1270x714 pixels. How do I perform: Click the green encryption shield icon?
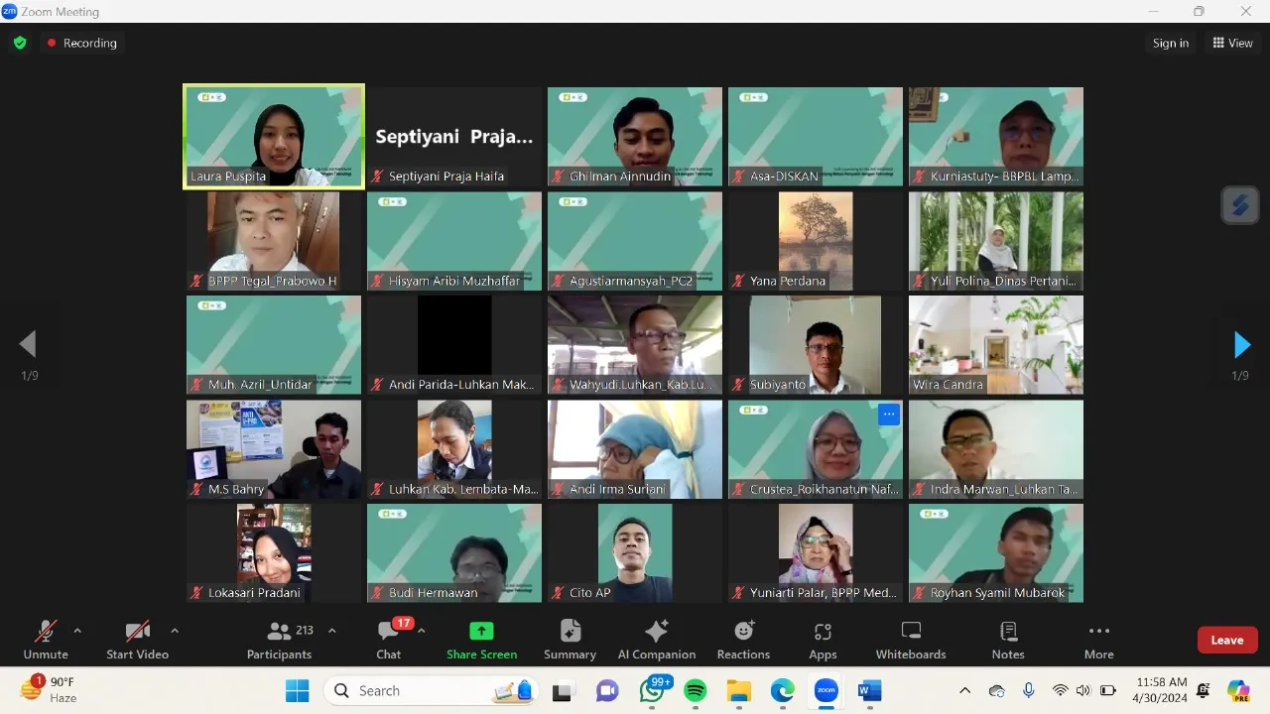click(20, 44)
